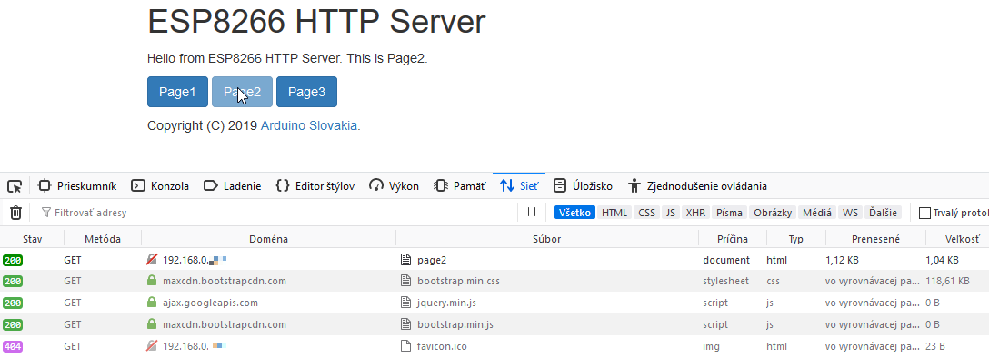Switch to the Úložisko storage tab
Image resolution: width=989 pixels, height=358 pixels.
[x=583, y=186]
